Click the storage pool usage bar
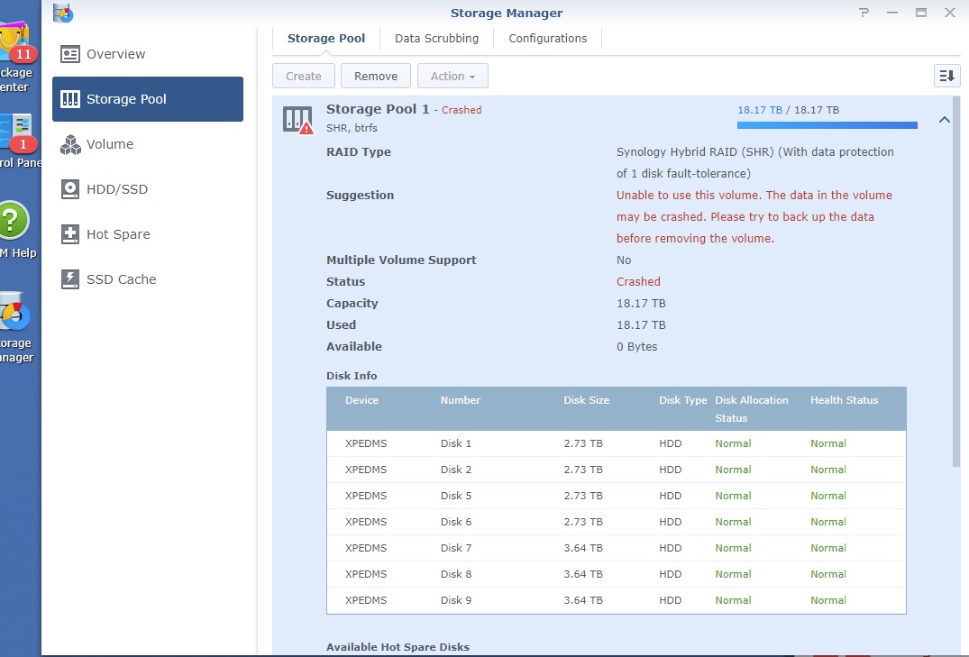Viewport: 969px width, 657px height. [x=827, y=125]
